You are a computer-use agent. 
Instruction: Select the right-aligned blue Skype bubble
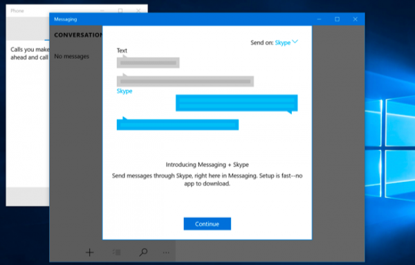coord(237,104)
